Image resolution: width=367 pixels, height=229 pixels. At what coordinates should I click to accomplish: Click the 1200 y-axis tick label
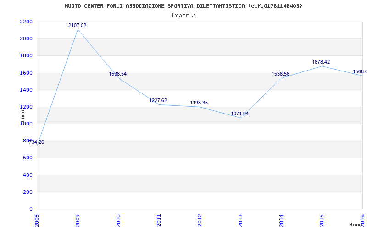tap(26, 107)
